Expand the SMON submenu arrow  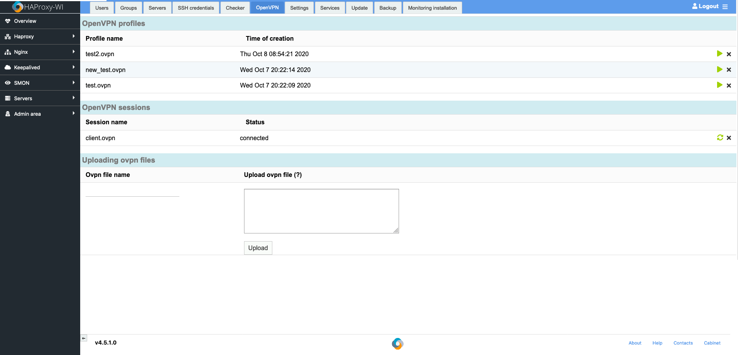[74, 82]
